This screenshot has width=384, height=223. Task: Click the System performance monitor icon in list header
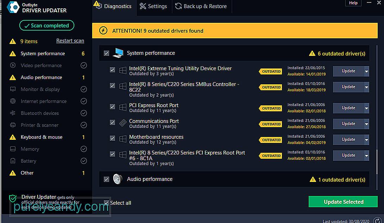tap(118, 53)
